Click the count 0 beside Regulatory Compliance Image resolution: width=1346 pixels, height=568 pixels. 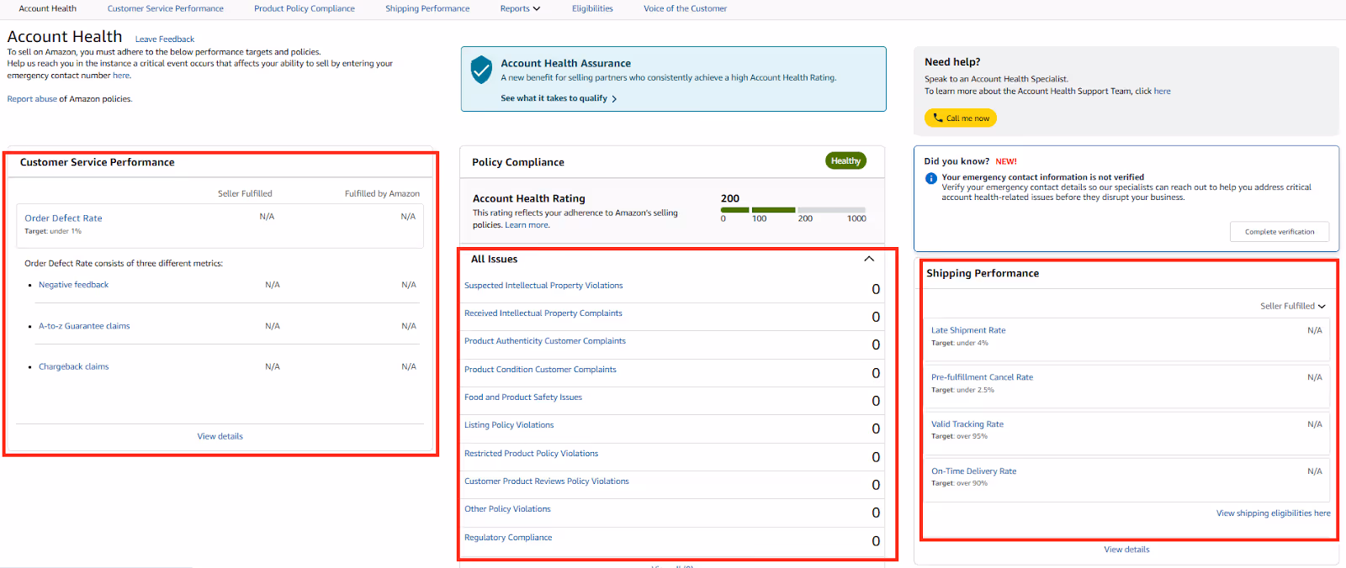876,541
